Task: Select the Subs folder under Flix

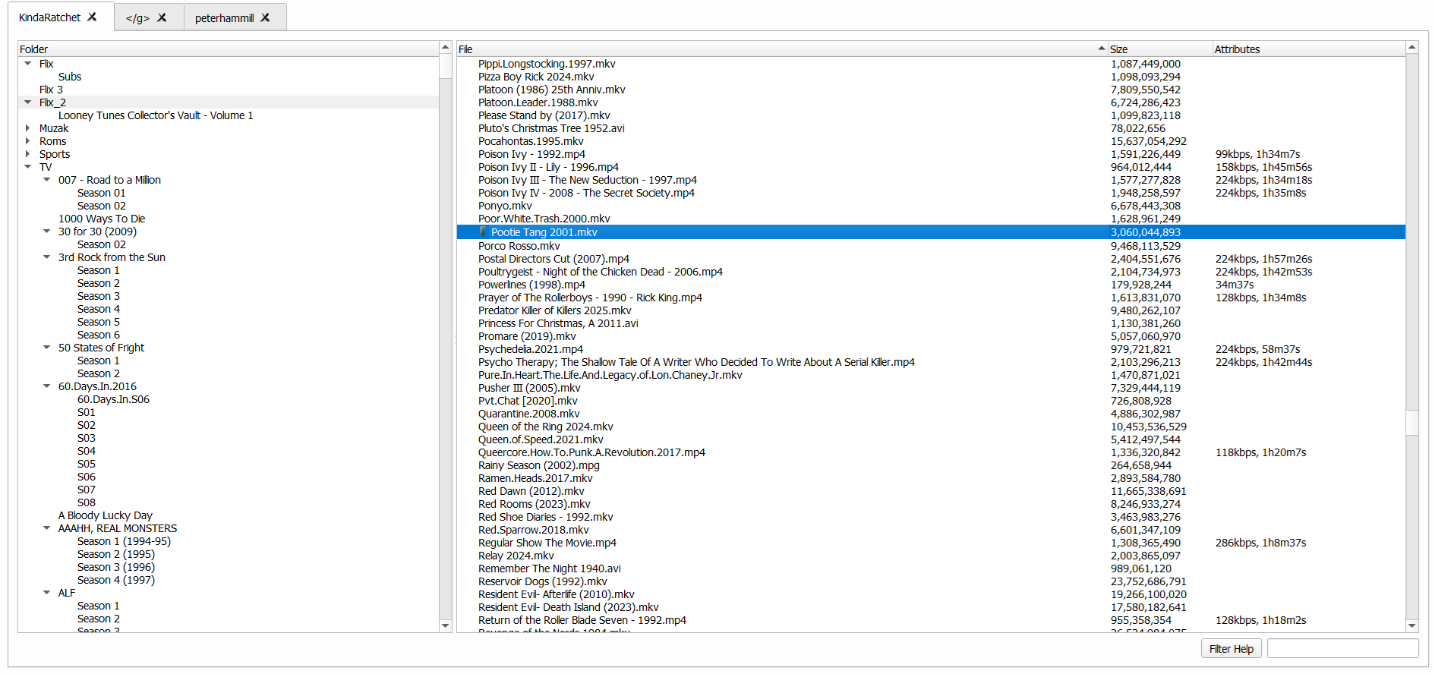Action: tap(70, 77)
